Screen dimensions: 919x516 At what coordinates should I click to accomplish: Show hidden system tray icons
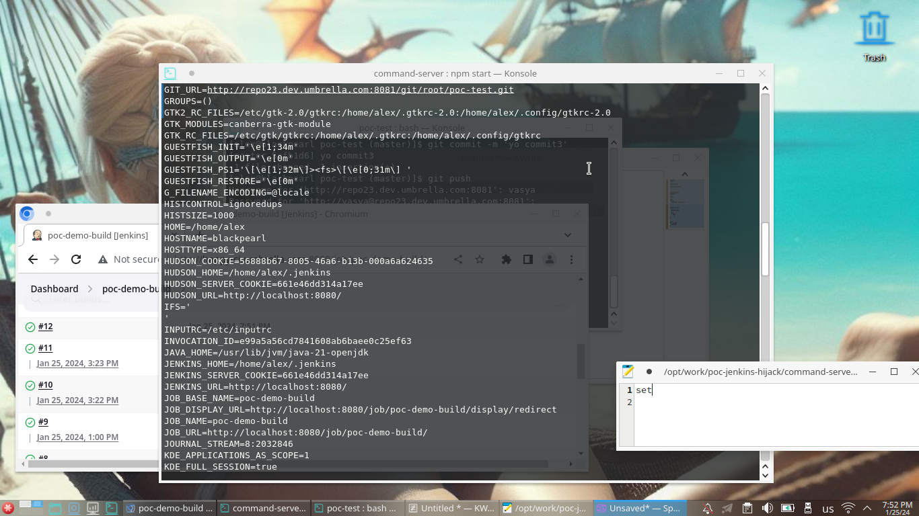[x=867, y=508]
